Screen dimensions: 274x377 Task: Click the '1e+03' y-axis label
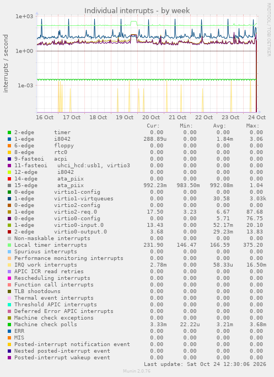(24, 17)
